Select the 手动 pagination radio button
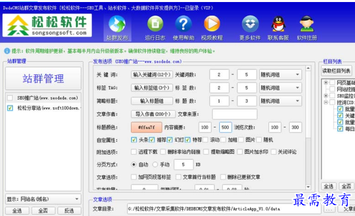355x216 pixels. (x=155, y=165)
